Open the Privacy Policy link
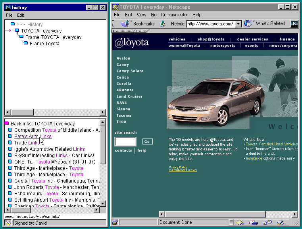Screen dimensions: 302x229 point(178,167)
